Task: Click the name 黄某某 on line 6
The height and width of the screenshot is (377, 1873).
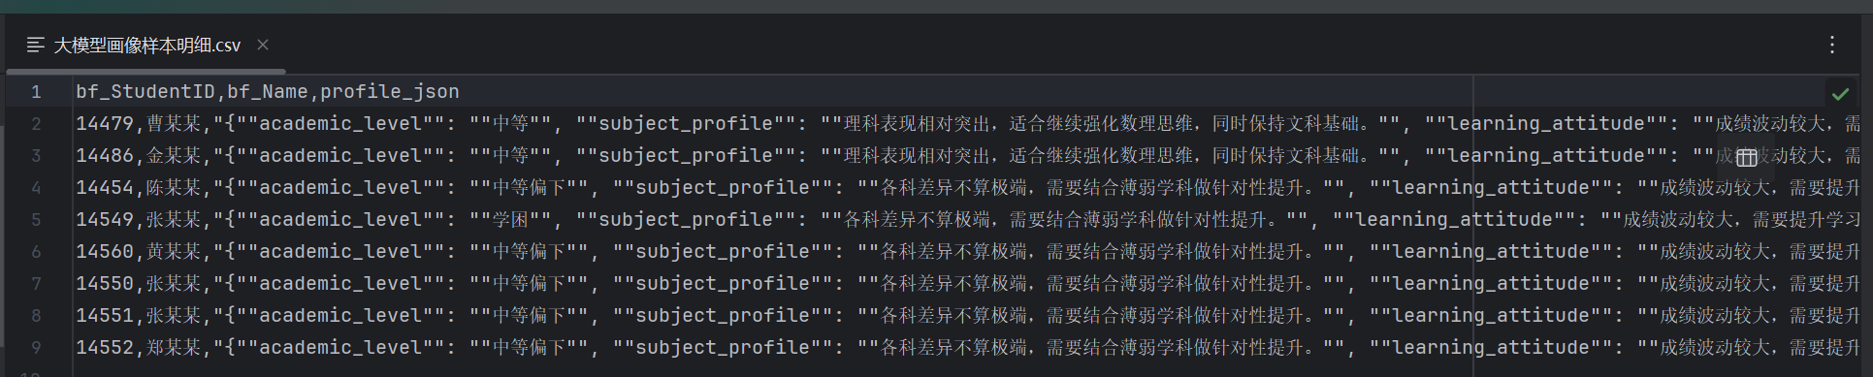Action: 174,251
